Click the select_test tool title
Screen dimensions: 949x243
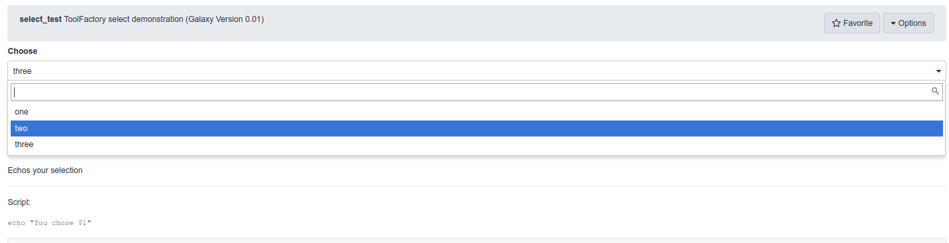click(41, 20)
